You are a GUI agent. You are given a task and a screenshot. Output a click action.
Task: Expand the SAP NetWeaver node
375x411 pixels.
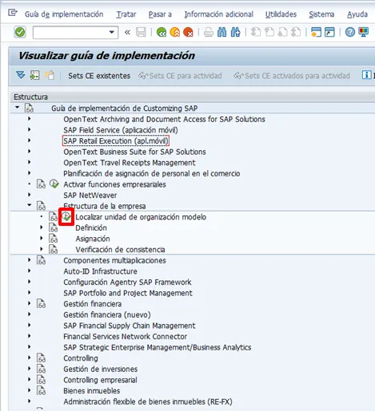tap(30, 195)
